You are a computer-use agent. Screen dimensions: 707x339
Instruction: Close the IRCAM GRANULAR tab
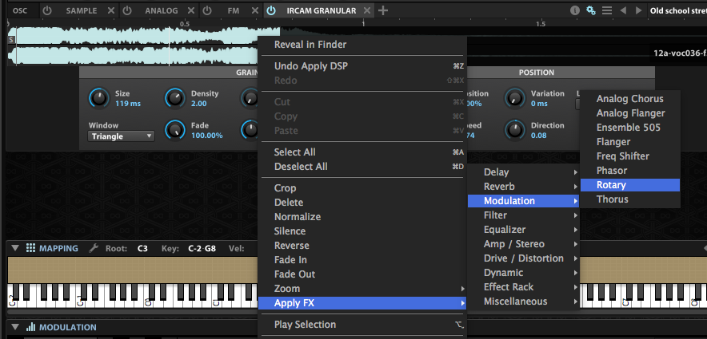point(367,11)
